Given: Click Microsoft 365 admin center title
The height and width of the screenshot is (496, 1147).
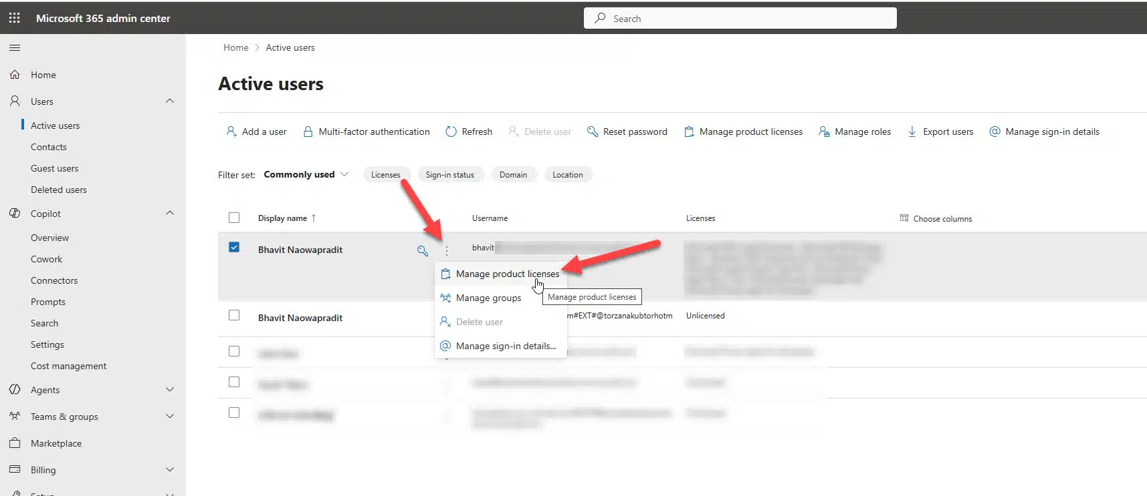Looking at the screenshot, I should coord(103,18).
